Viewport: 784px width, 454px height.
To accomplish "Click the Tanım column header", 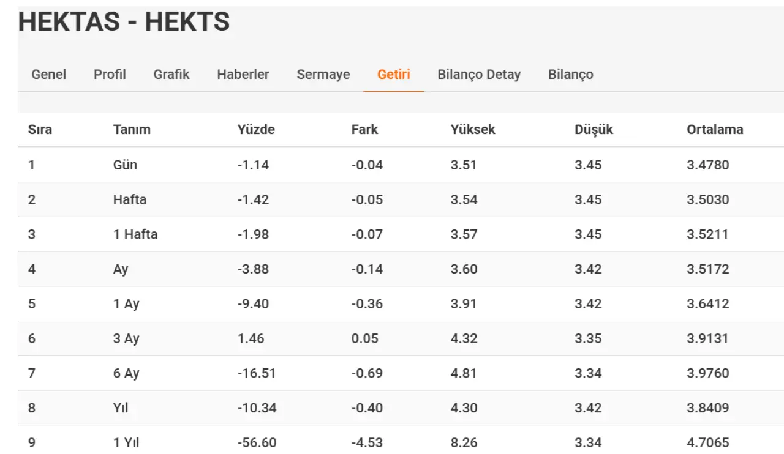I will [x=132, y=130].
